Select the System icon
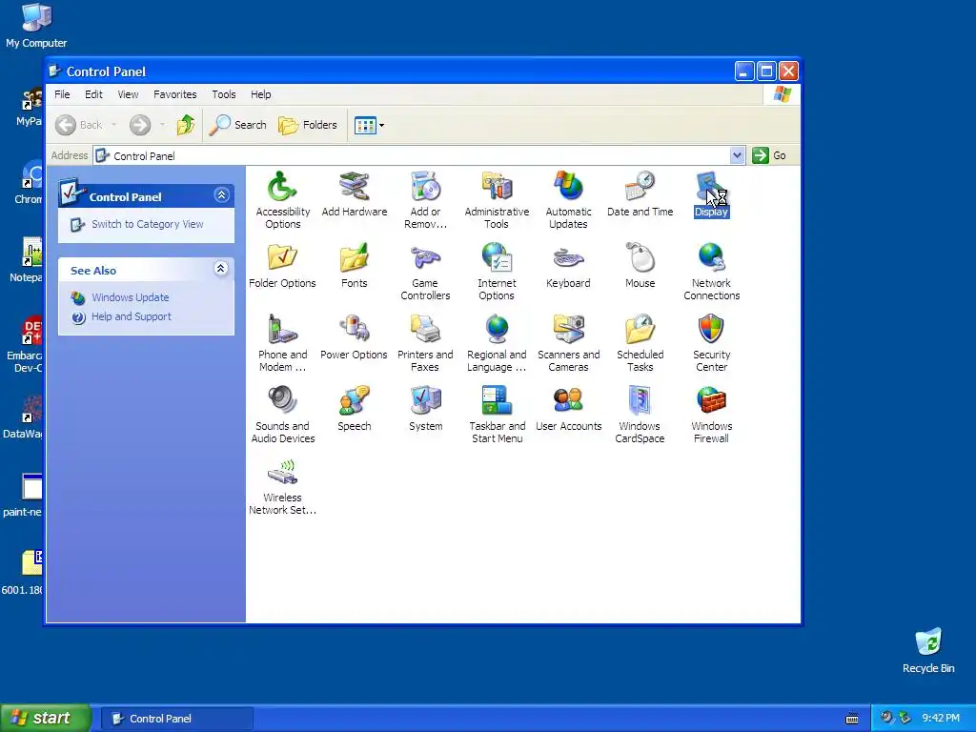This screenshot has height=732, width=976. point(426,409)
